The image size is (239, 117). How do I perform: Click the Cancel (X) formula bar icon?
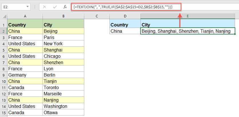coord(45,7)
